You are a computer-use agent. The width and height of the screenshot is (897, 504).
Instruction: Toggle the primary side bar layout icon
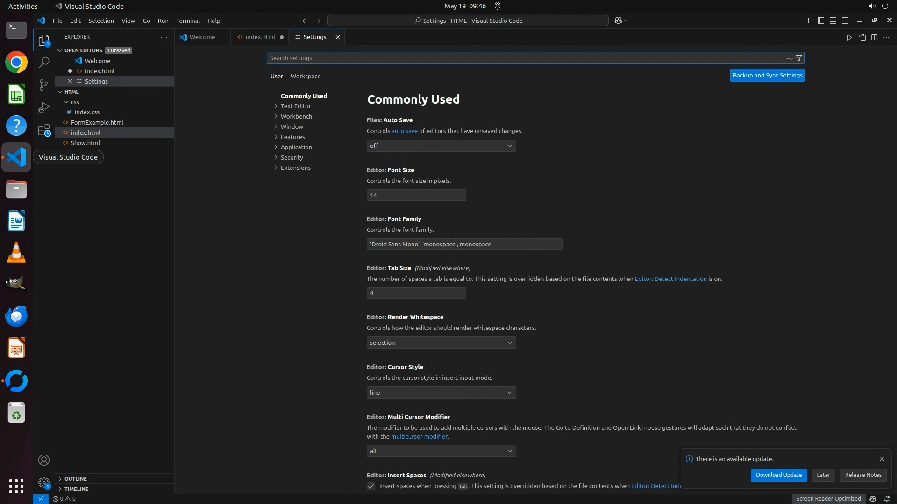821,21
